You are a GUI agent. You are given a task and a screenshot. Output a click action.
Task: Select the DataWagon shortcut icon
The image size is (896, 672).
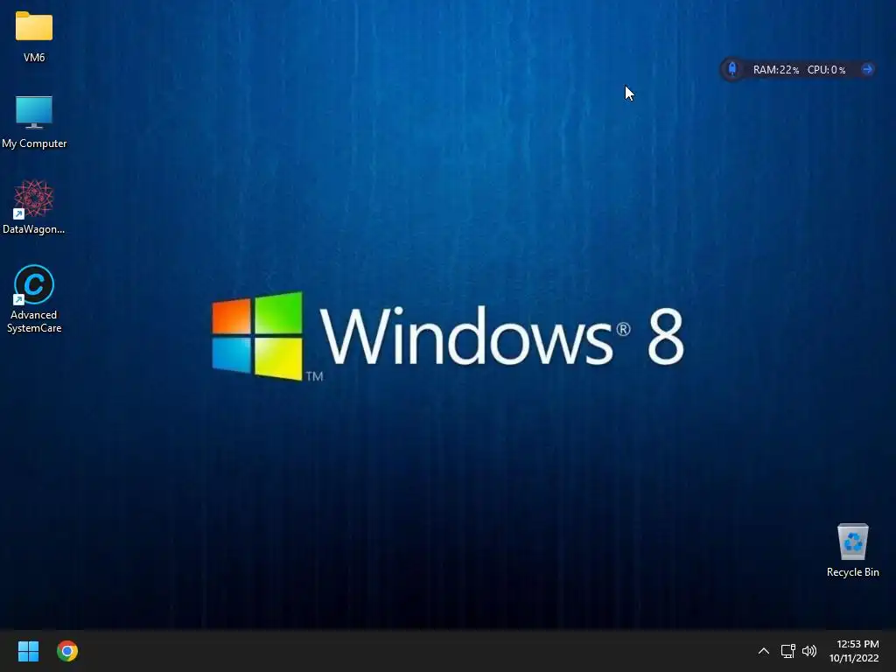coord(34,199)
